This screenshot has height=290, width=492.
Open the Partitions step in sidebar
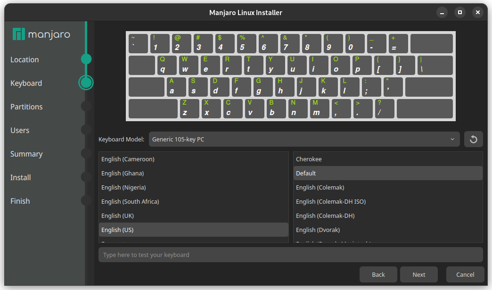click(26, 107)
